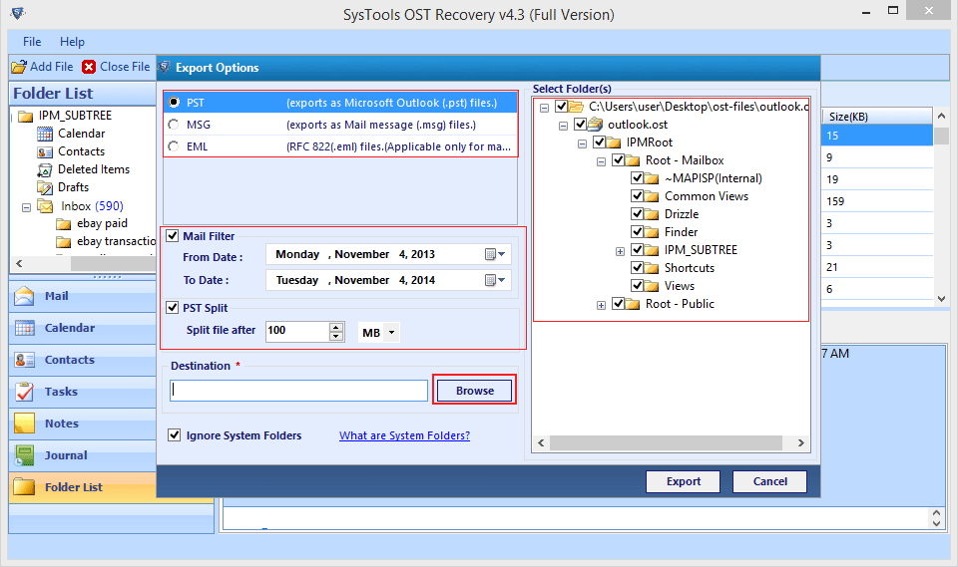The width and height of the screenshot is (958, 567).
Task: Click the SysTools app logo in title bar
Action: point(18,13)
